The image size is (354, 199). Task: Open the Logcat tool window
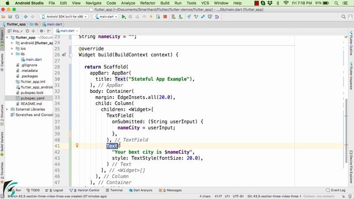[x=54, y=190]
